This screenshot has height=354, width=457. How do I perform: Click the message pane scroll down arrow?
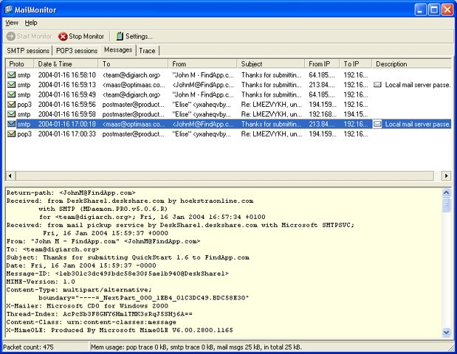tap(446, 332)
